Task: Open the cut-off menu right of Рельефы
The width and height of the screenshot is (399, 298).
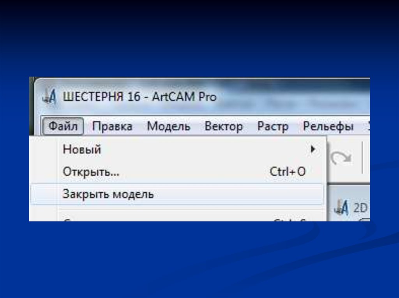Action: coord(369,126)
